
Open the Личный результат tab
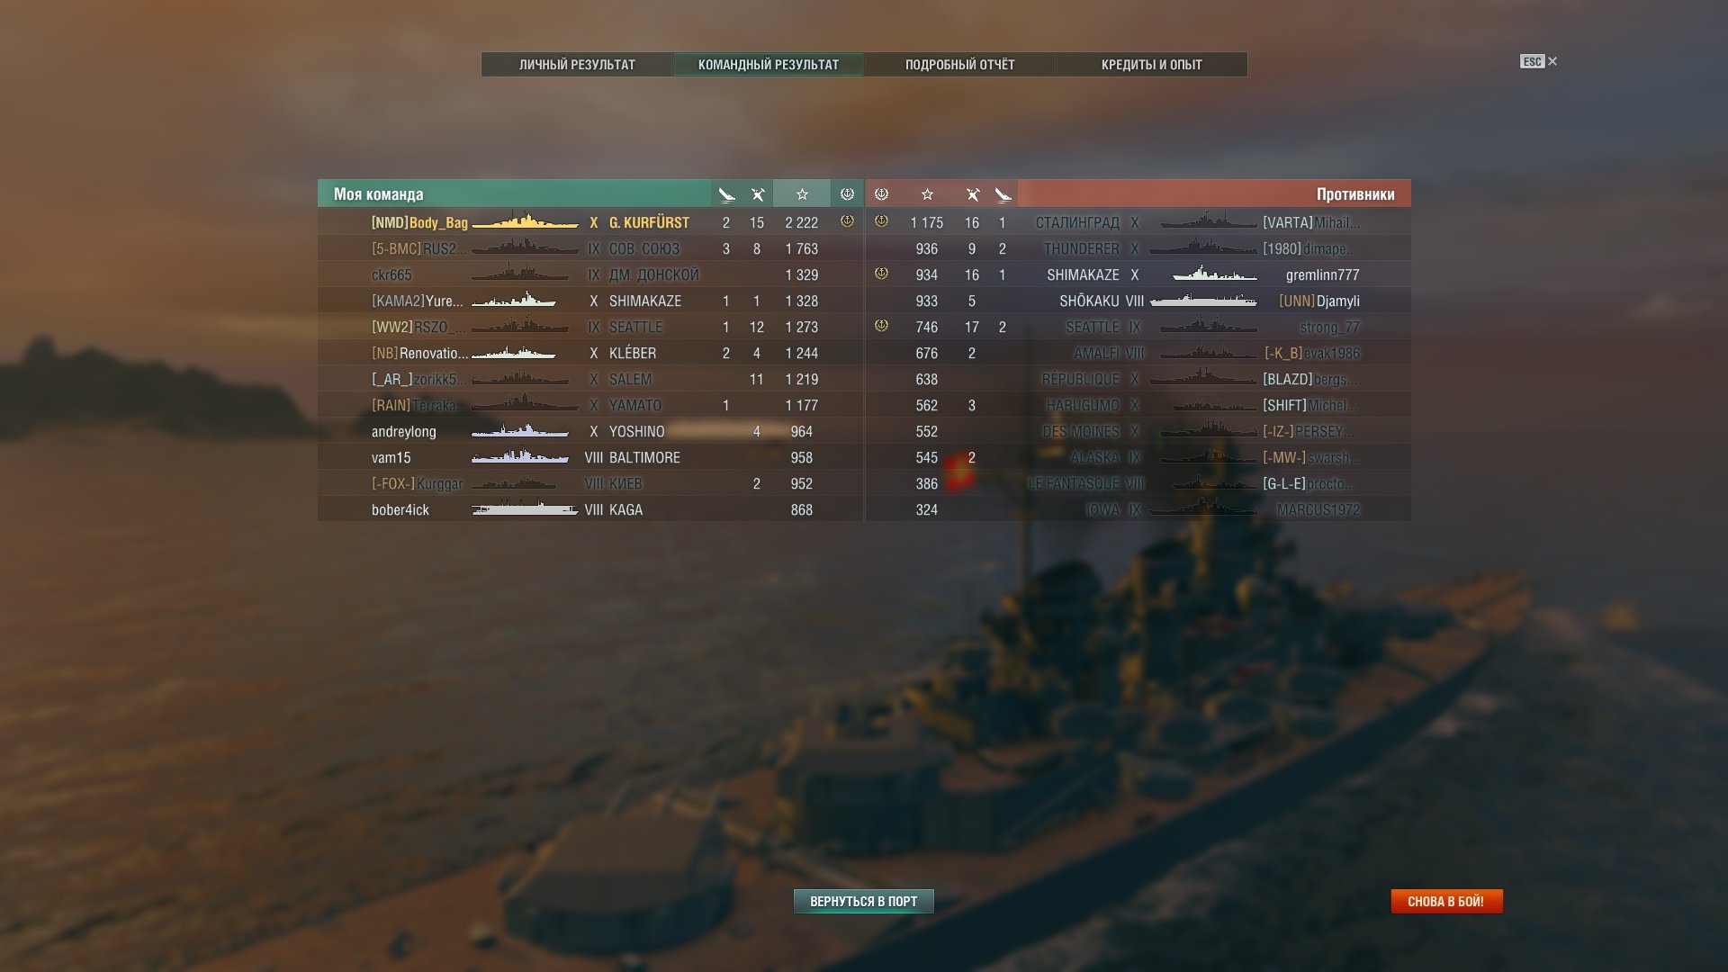click(x=577, y=65)
